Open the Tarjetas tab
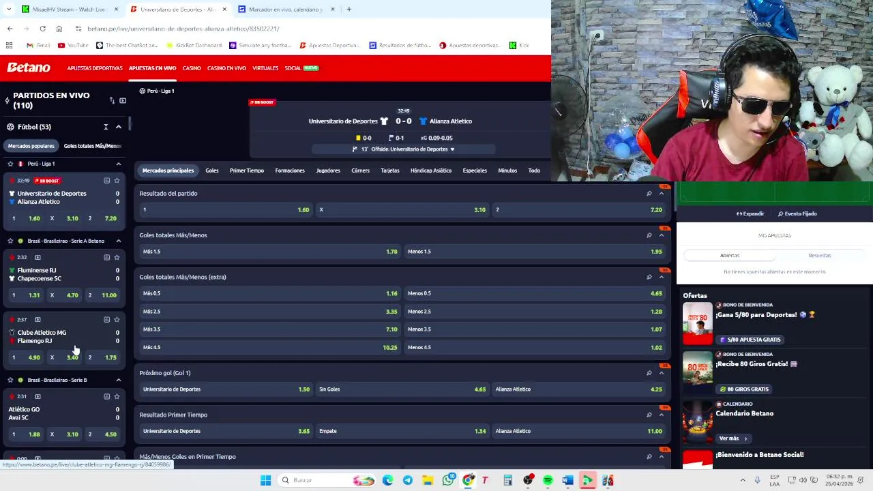 (x=390, y=170)
